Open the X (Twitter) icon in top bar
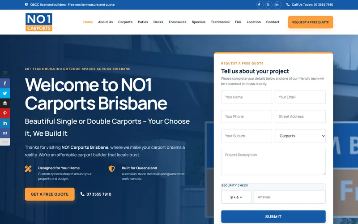This screenshot has width=358, height=224. click(x=268, y=4)
